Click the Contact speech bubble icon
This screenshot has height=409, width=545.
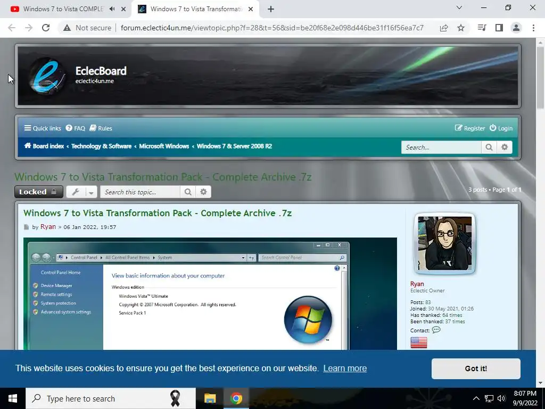(436, 330)
